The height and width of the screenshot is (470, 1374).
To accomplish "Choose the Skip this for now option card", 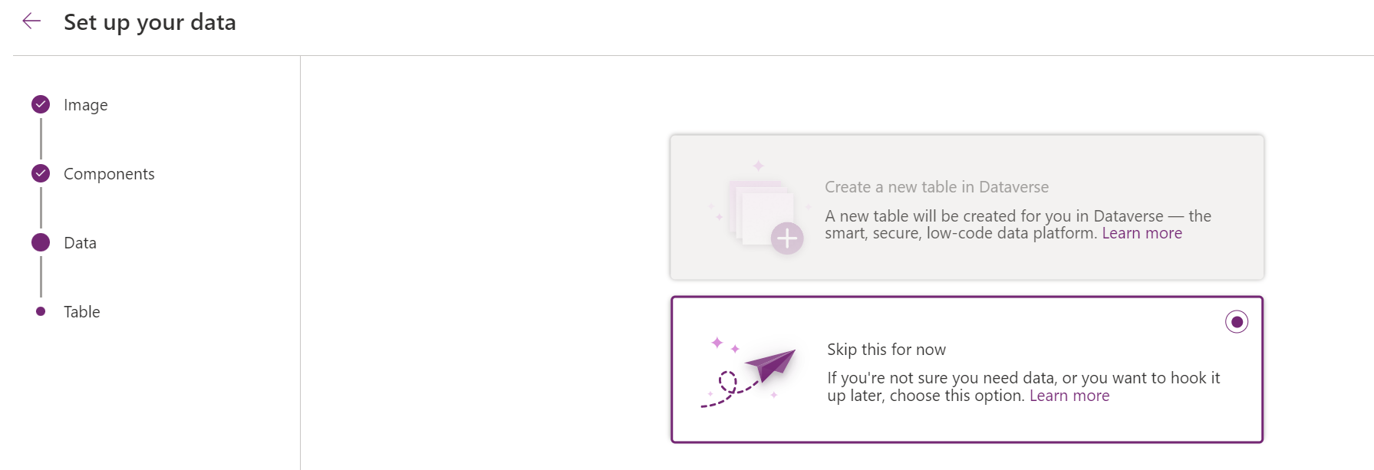I will (967, 370).
